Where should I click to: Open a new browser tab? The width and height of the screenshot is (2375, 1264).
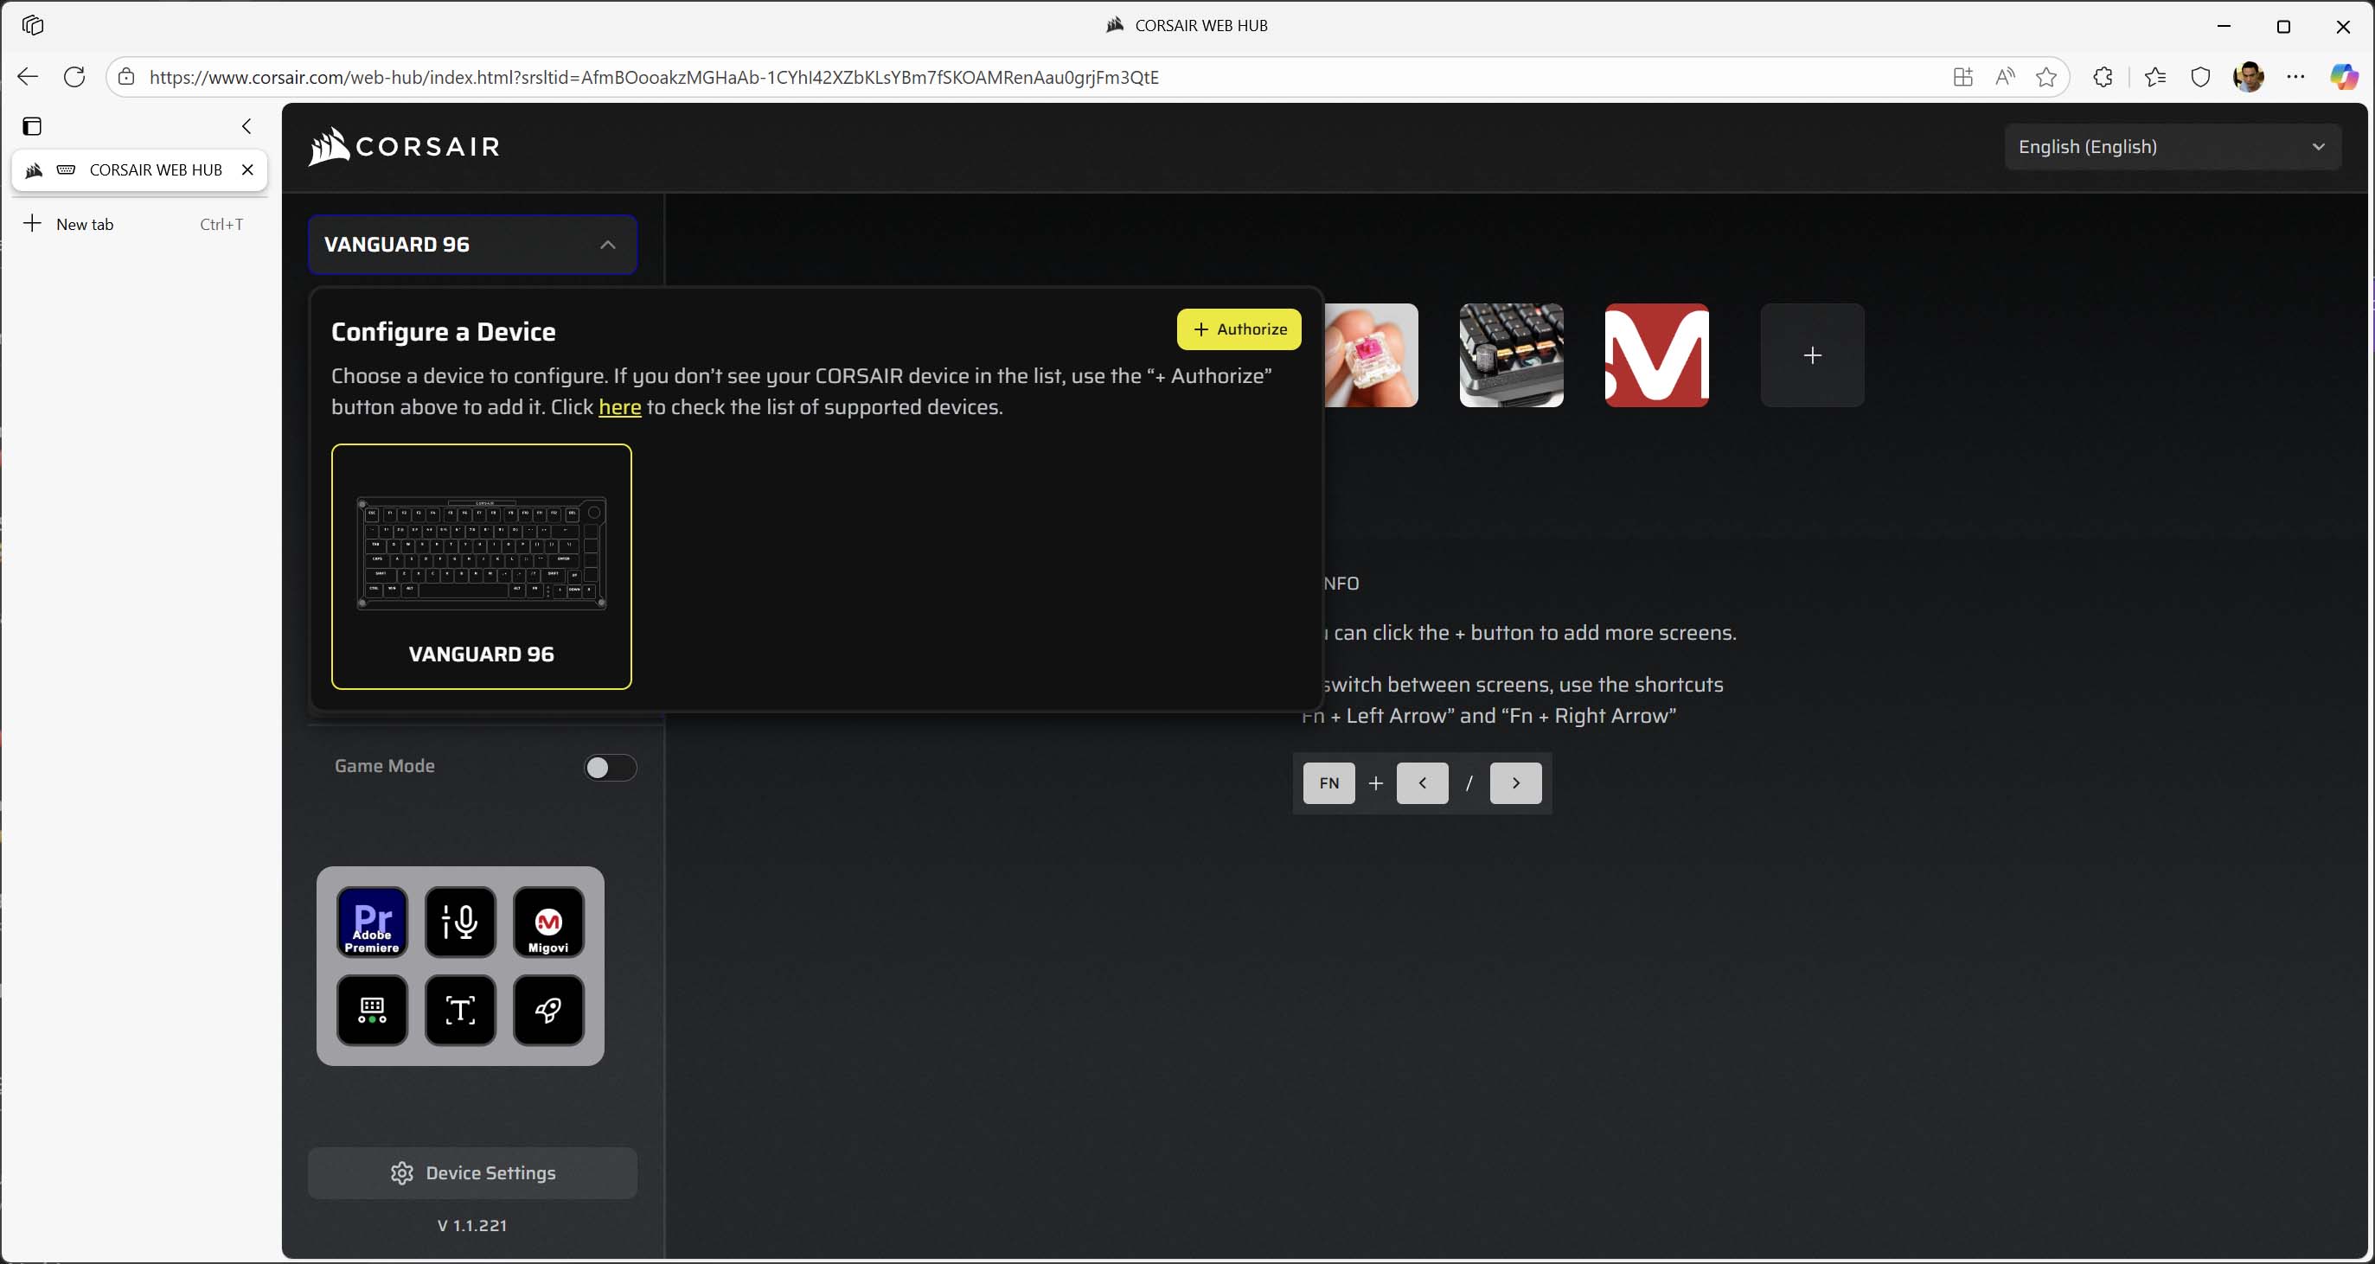coord(87,223)
